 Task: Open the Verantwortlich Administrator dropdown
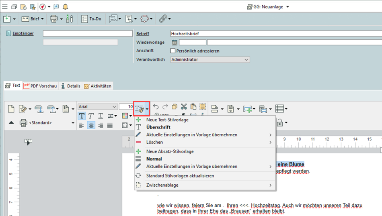pyautogui.click(x=210, y=59)
